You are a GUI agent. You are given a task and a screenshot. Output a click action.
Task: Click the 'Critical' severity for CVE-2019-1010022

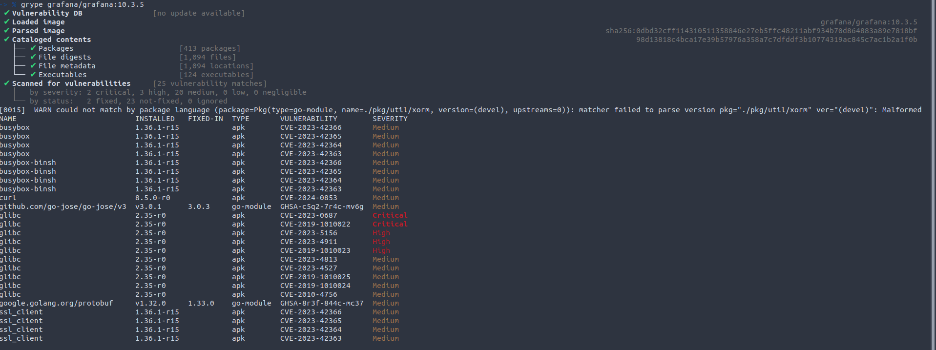[390, 224]
